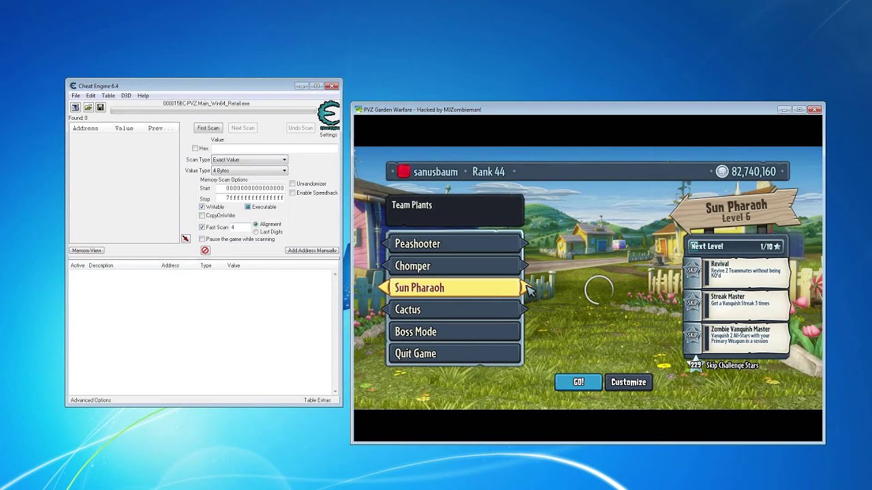Toggle the Fast Scan checkbox
This screenshot has height=490, width=872.
point(202,227)
